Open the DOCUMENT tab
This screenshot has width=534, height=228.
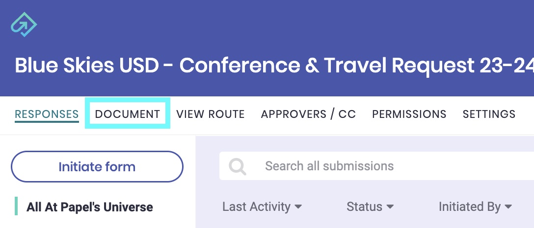click(128, 114)
